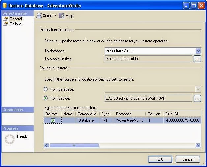Open the Script dropdown arrow
This screenshot has height=167, width=207.
[x=56, y=16]
